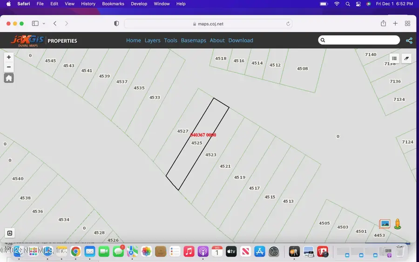Open App Store from the Dock
The image size is (419, 262).
point(259,251)
